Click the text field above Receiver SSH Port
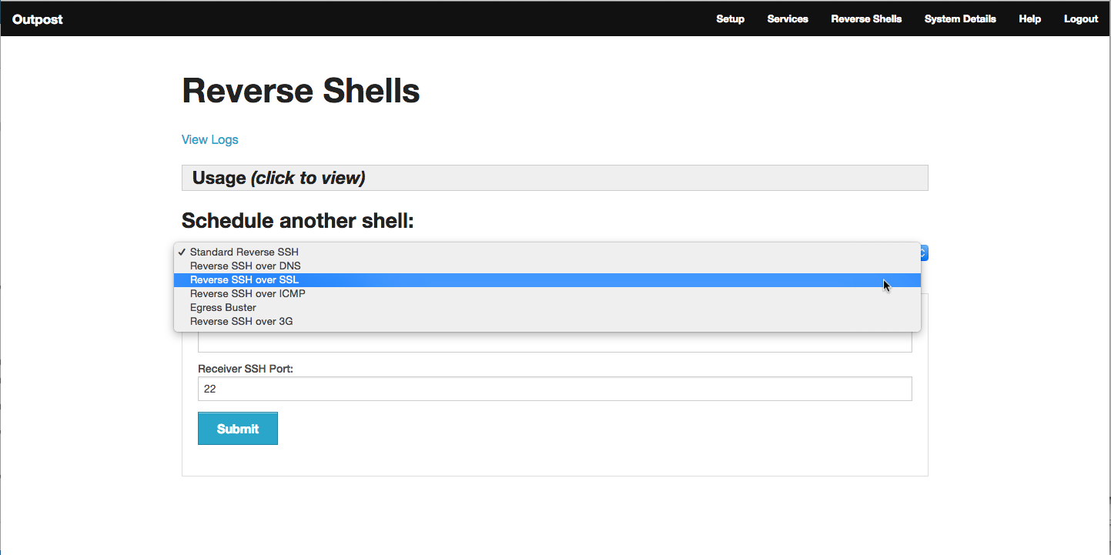Screen dimensions: 1111x555 pyautogui.click(x=554, y=343)
